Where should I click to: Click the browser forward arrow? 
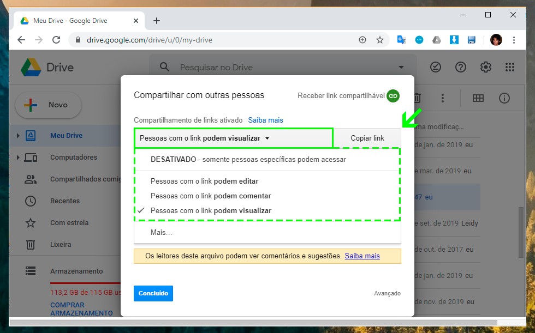click(39, 40)
